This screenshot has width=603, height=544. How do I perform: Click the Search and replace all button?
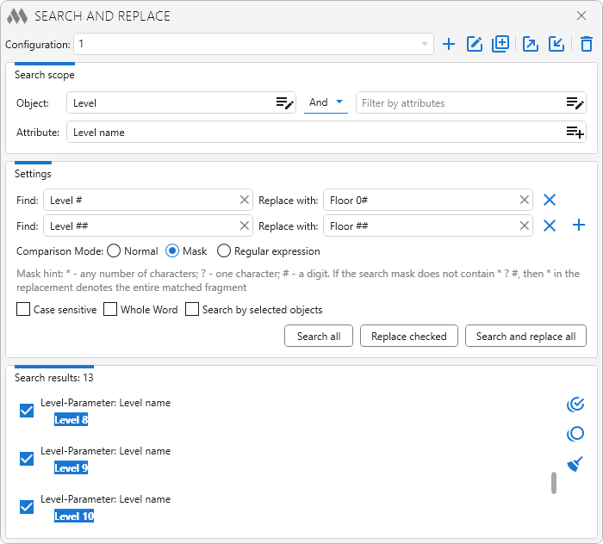click(x=525, y=337)
